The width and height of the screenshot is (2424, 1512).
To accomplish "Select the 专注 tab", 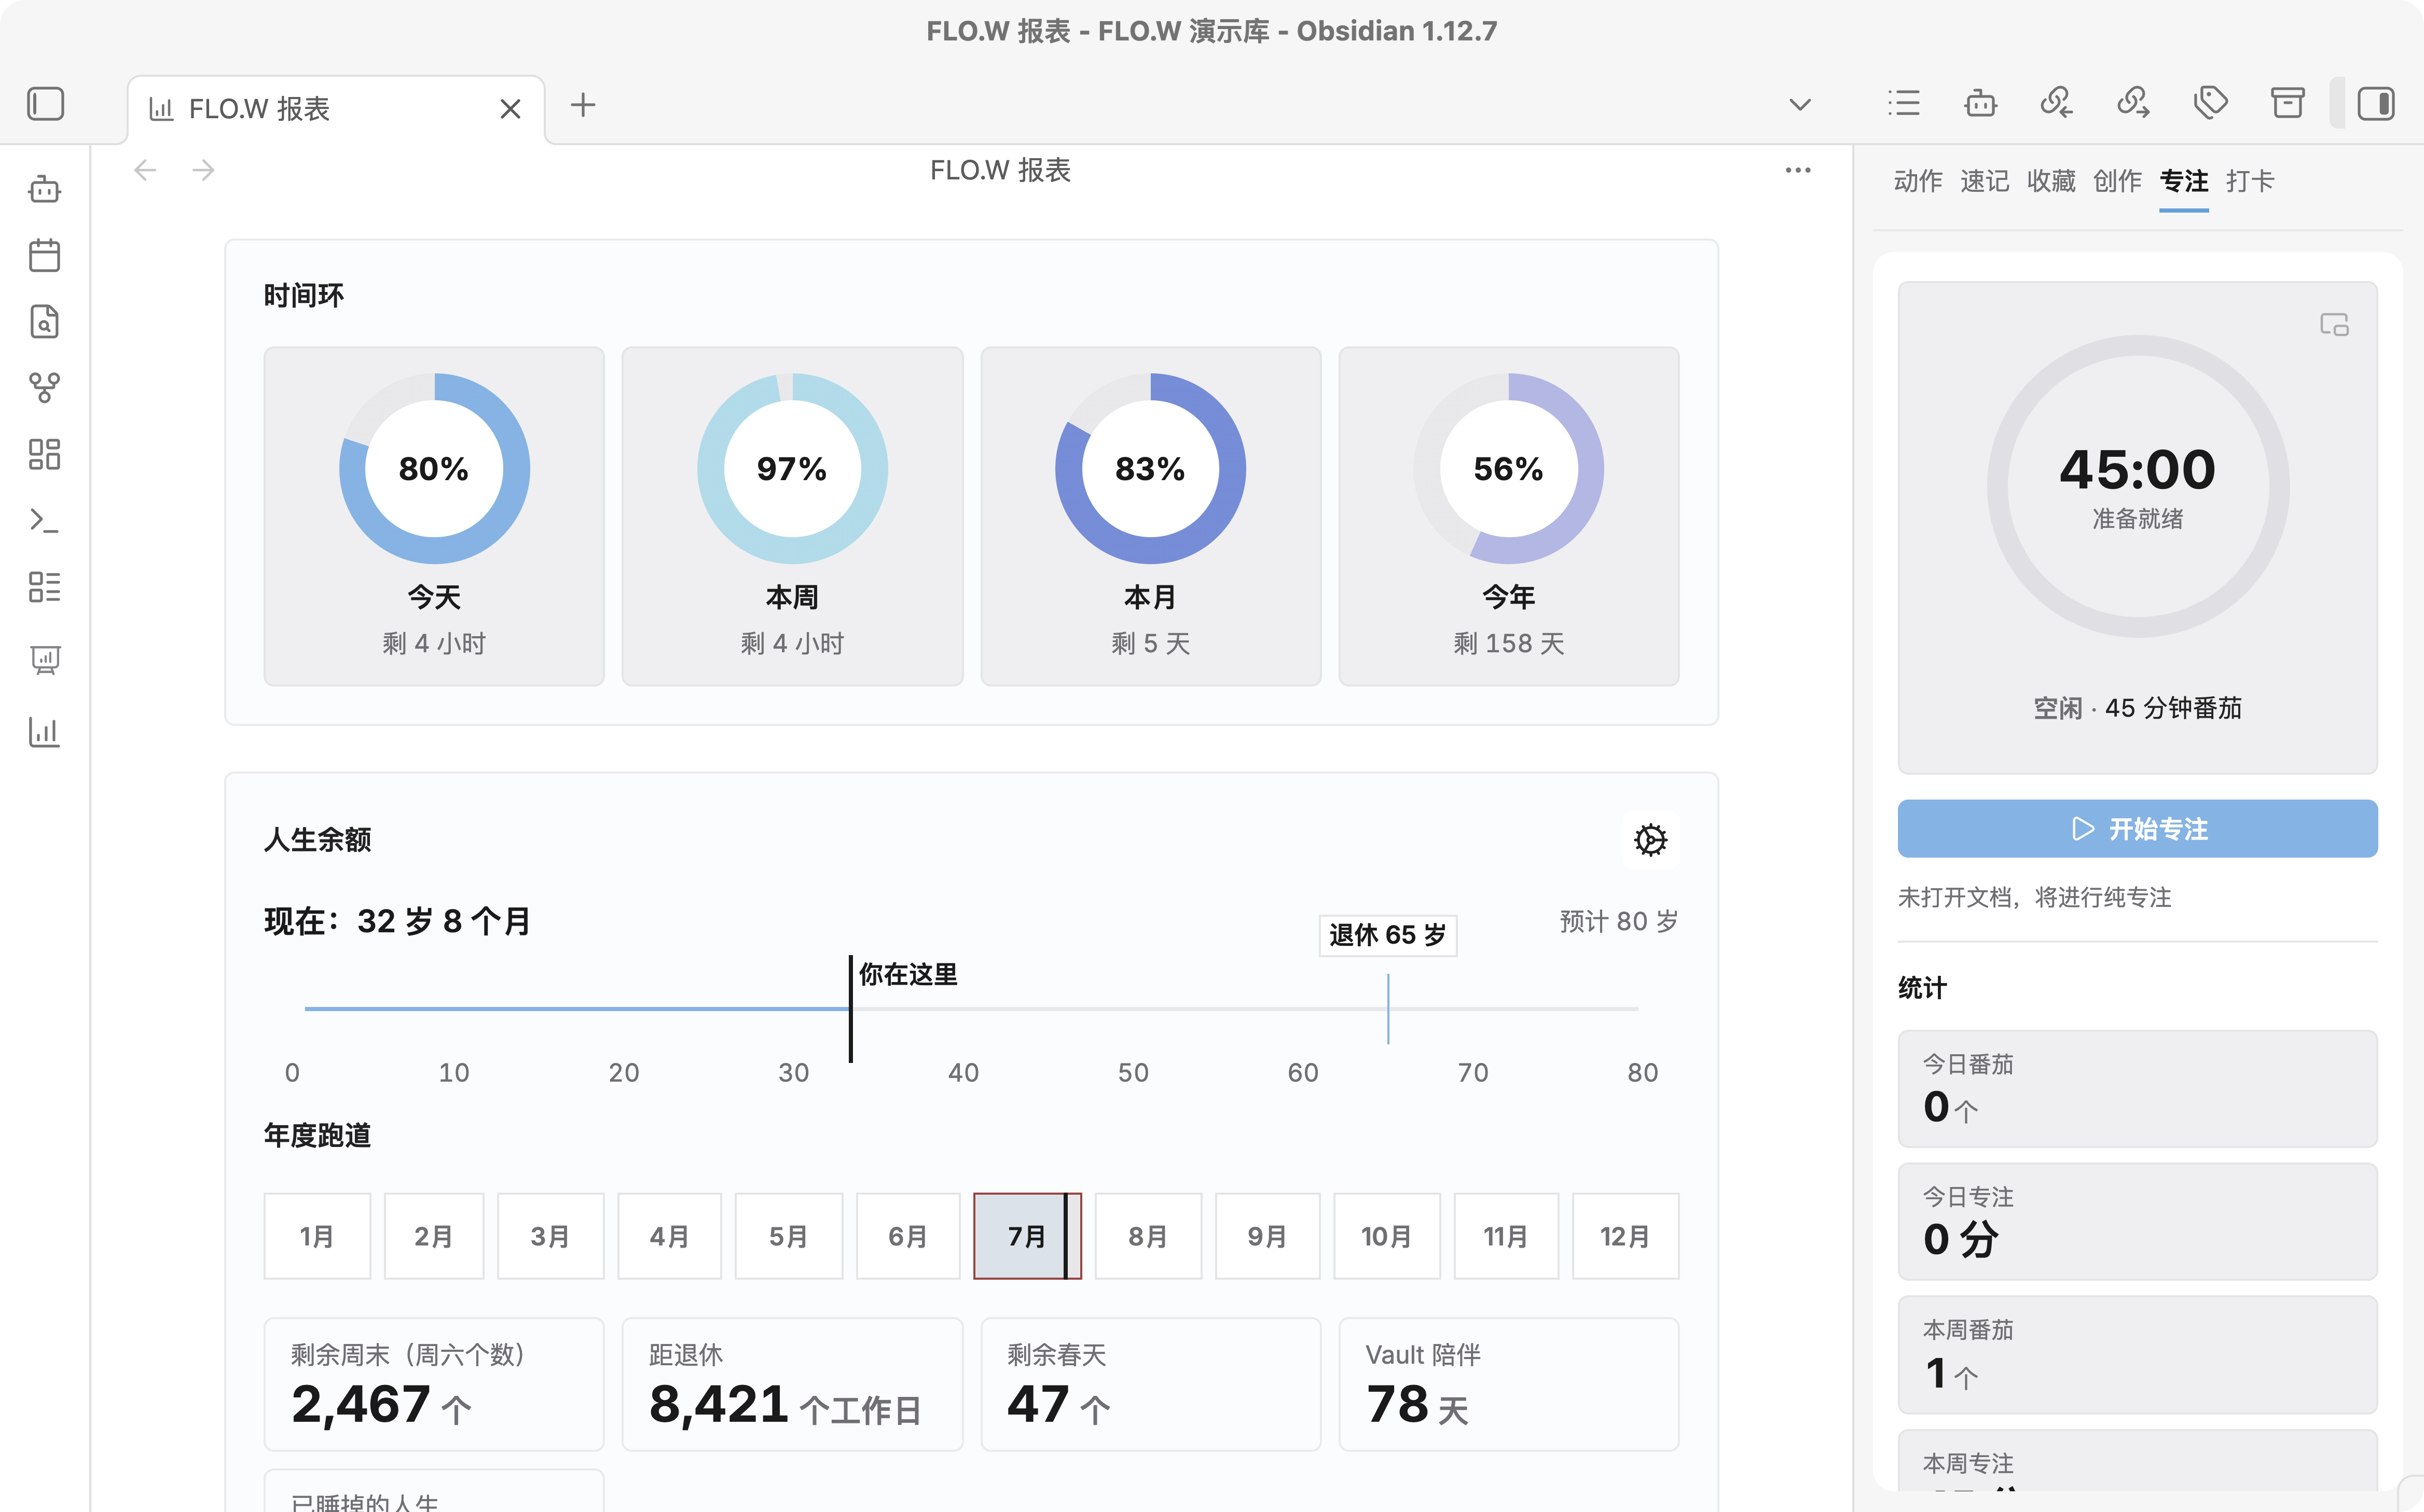I will 2184,181.
